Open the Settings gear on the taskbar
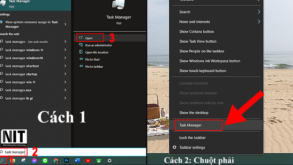The image size is (293, 165). pos(110,160)
